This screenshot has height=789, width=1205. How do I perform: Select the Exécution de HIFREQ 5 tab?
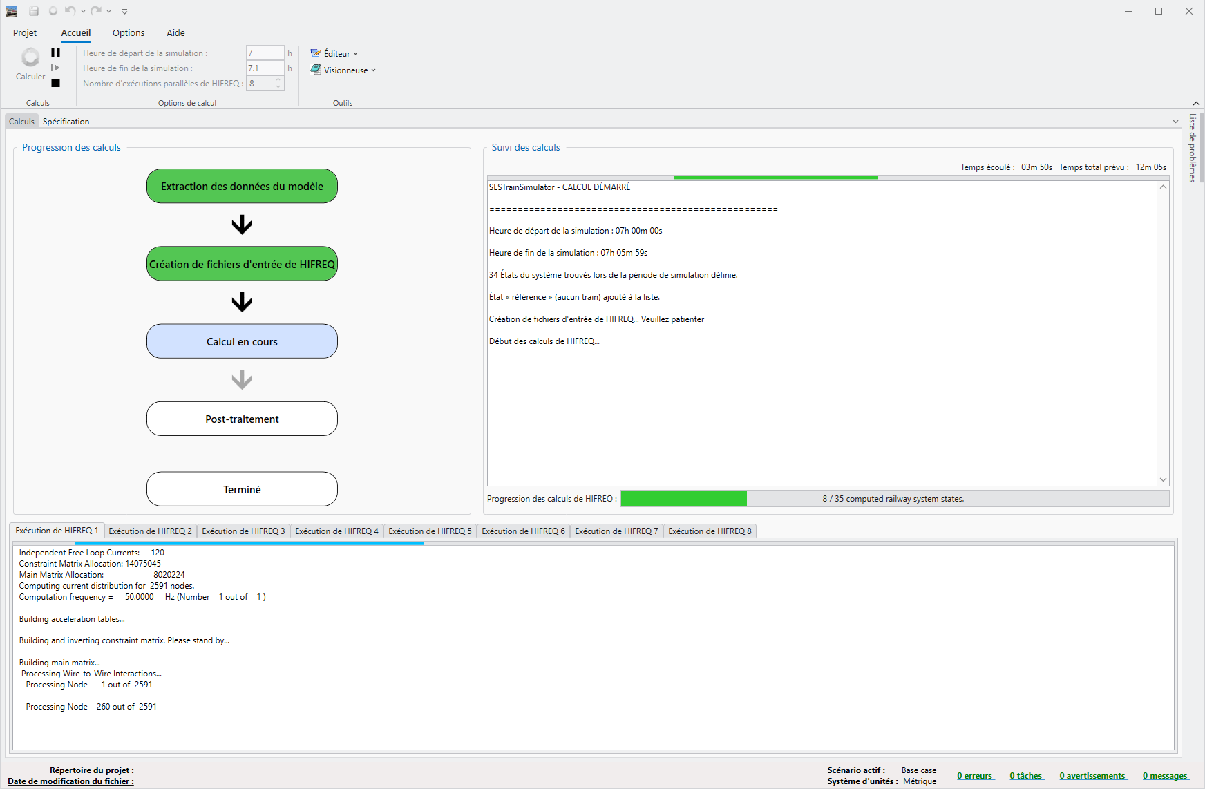click(x=430, y=531)
